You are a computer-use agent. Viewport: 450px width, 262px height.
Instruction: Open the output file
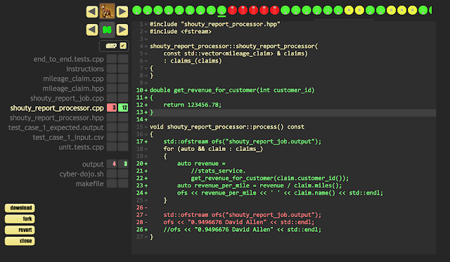pyautogui.click(x=93, y=164)
